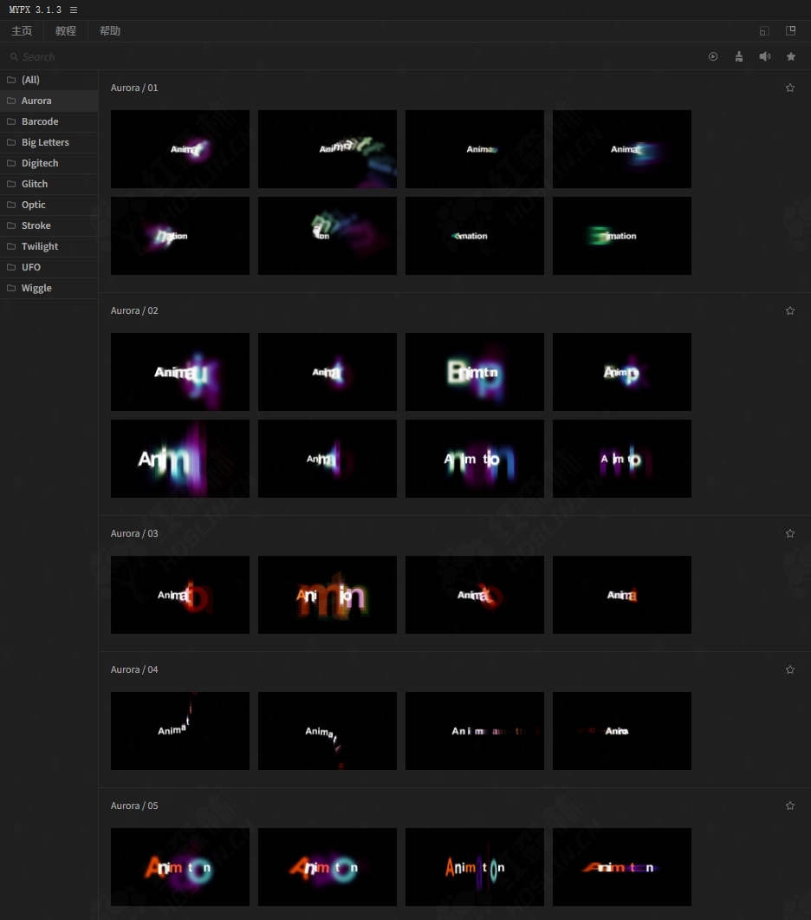Viewport: 811px width, 920px height.
Task: Select the UFO category
Action: (x=49, y=268)
